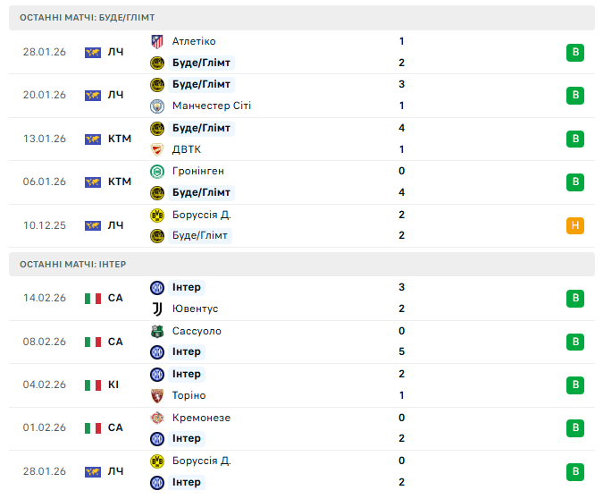
Task: Click the Кремонезе team crest icon
Action: tap(157, 418)
